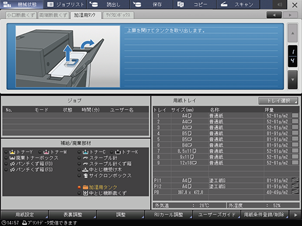The height and width of the screenshot is (226, 302).
Task: Click tray 1 remaining paper level indicator
Action: pyautogui.click(x=295, y=115)
